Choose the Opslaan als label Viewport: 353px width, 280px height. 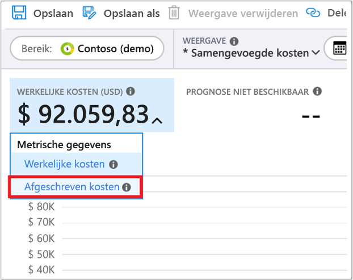(x=132, y=14)
